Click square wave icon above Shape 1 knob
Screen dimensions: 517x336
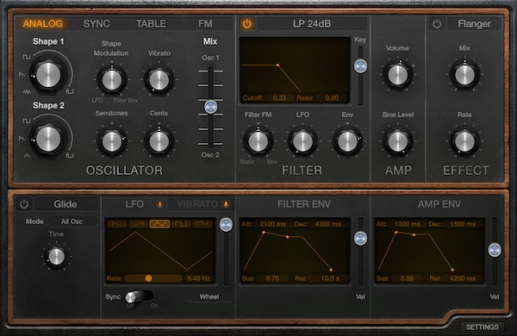click(x=27, y=57)
